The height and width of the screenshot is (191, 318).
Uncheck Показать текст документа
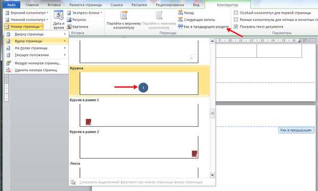click(x=236, y=27)
